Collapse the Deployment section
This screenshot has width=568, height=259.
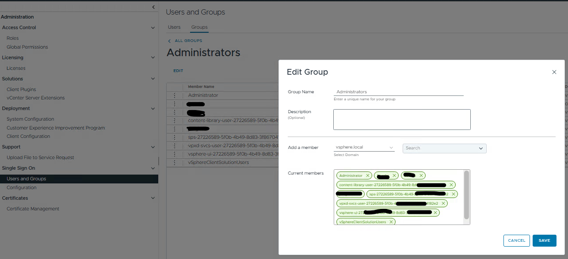(x=153, y=108)
